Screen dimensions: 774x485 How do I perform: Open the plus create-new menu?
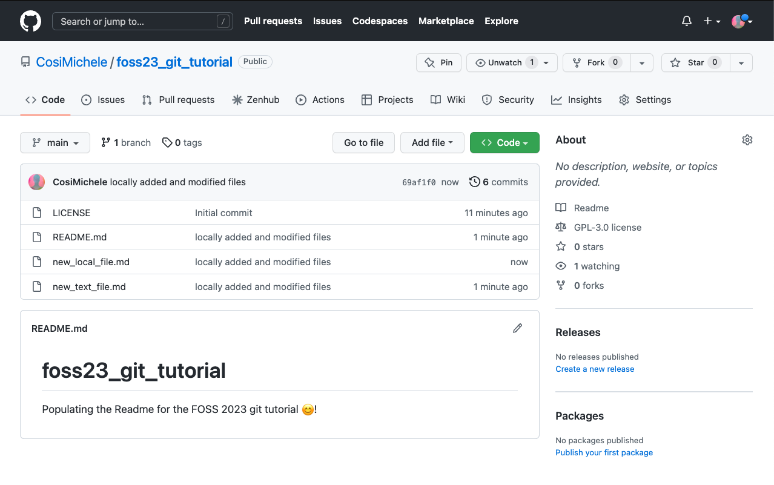(712, 21)
